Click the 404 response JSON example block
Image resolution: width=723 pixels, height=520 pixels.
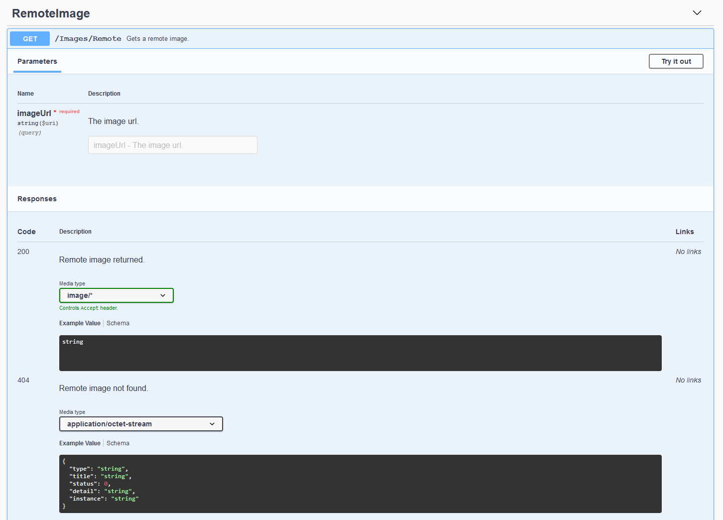(360, 483)
